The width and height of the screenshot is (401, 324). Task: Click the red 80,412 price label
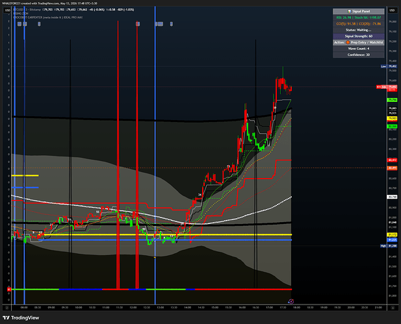[393, 160]
